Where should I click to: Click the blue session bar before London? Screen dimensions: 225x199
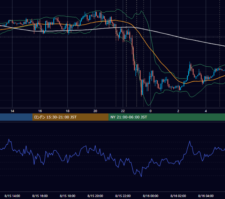(16, 117)
